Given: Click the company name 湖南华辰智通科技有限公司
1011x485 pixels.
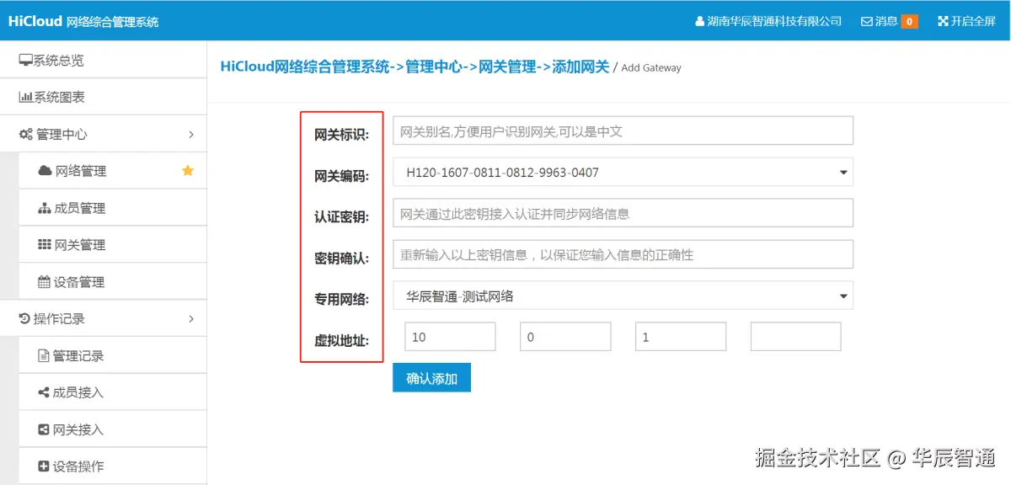Looking at the screenshot, I should [x=773, y=21].
